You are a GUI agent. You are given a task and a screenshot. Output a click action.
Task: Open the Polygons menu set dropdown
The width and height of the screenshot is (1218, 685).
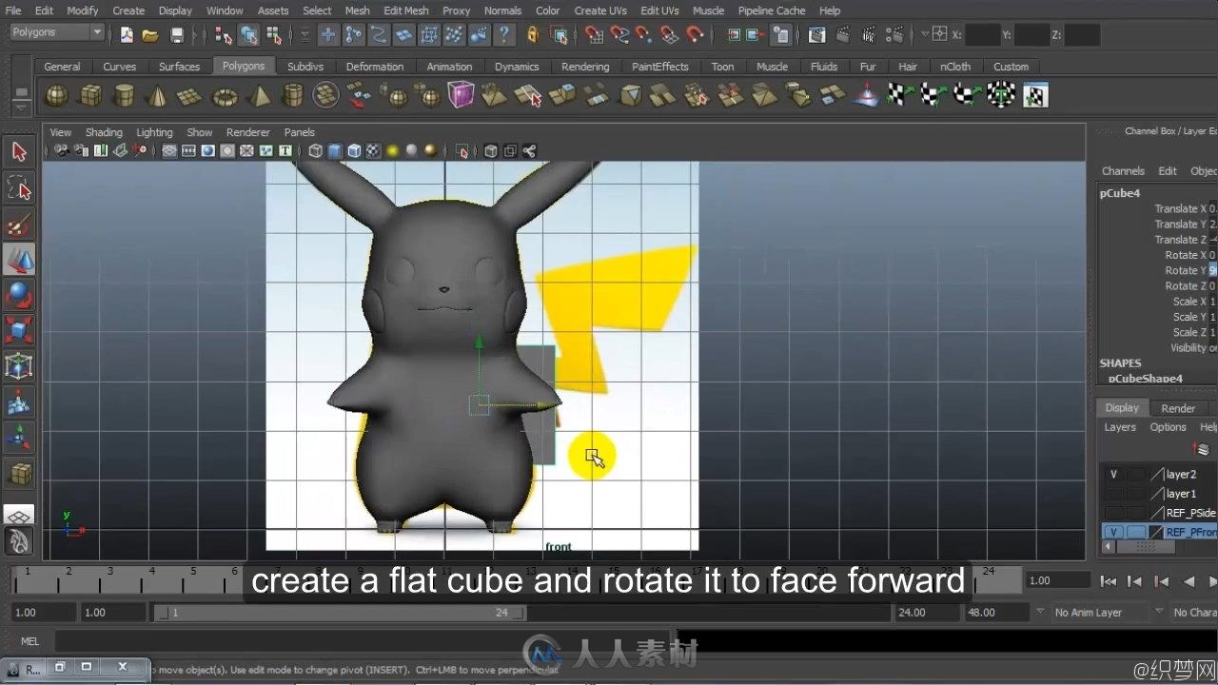coord(56,32)
